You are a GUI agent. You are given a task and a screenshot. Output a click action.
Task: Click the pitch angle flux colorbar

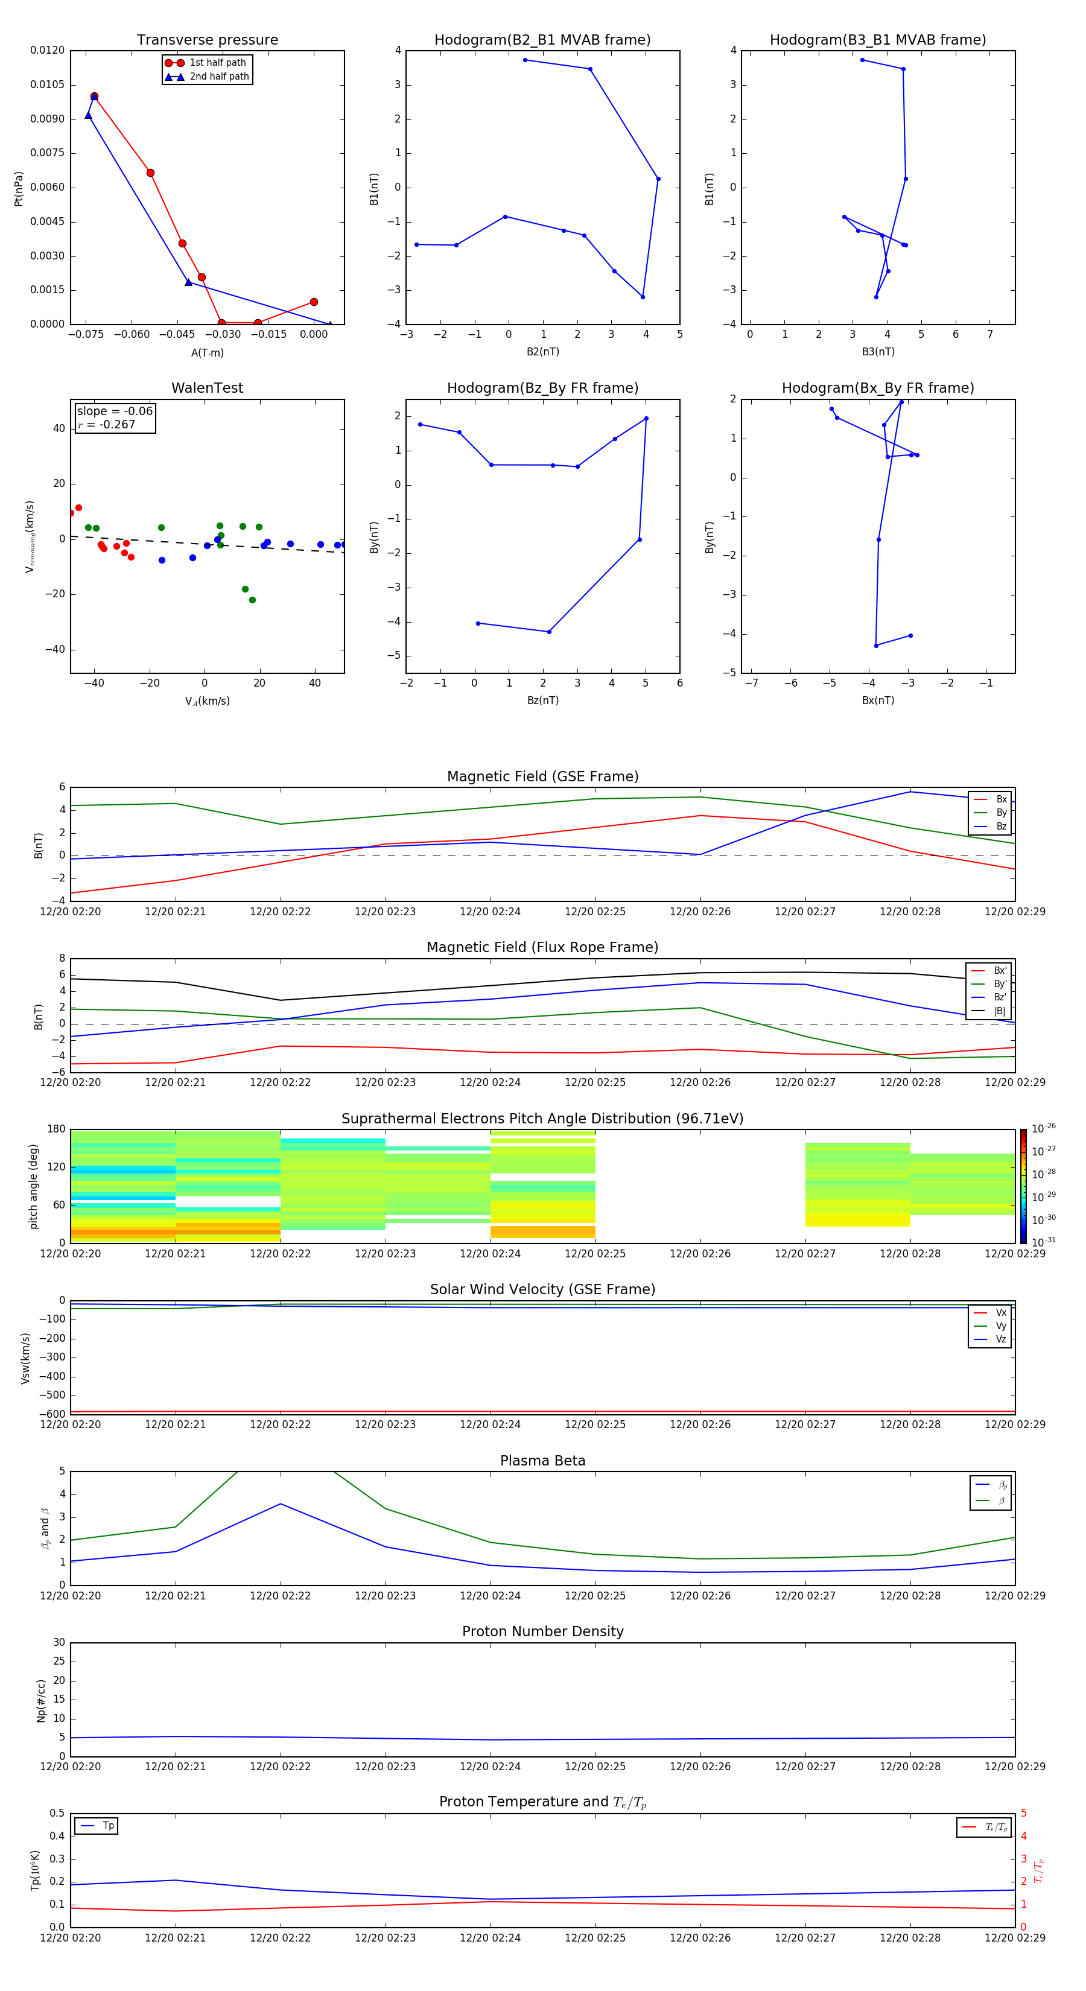click(x=1023, y=1186)
